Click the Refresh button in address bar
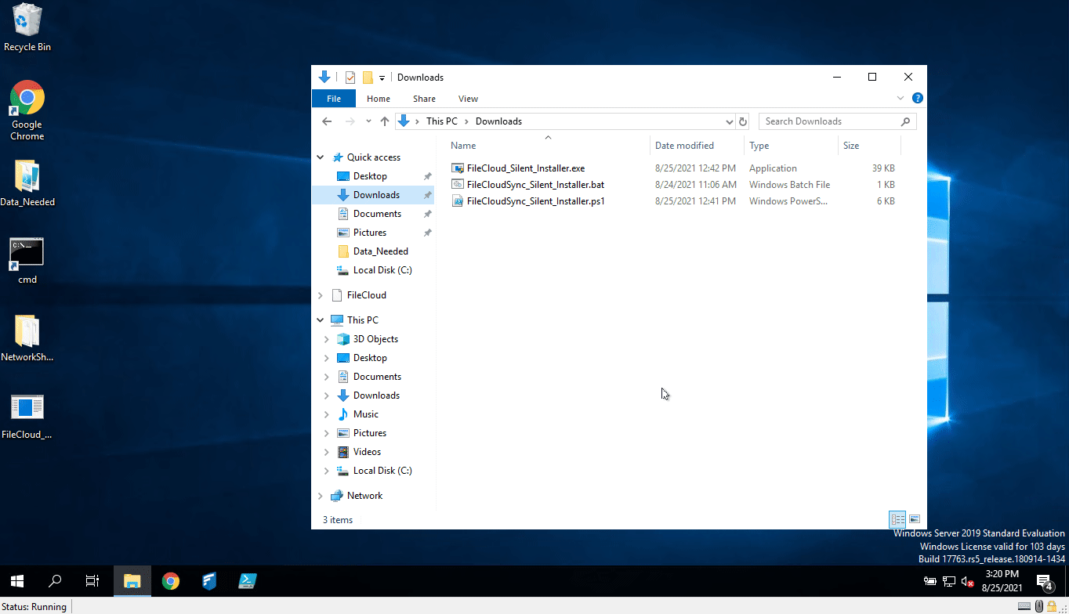The height and width of the screenshot is (614, 1069). (743, 121)
